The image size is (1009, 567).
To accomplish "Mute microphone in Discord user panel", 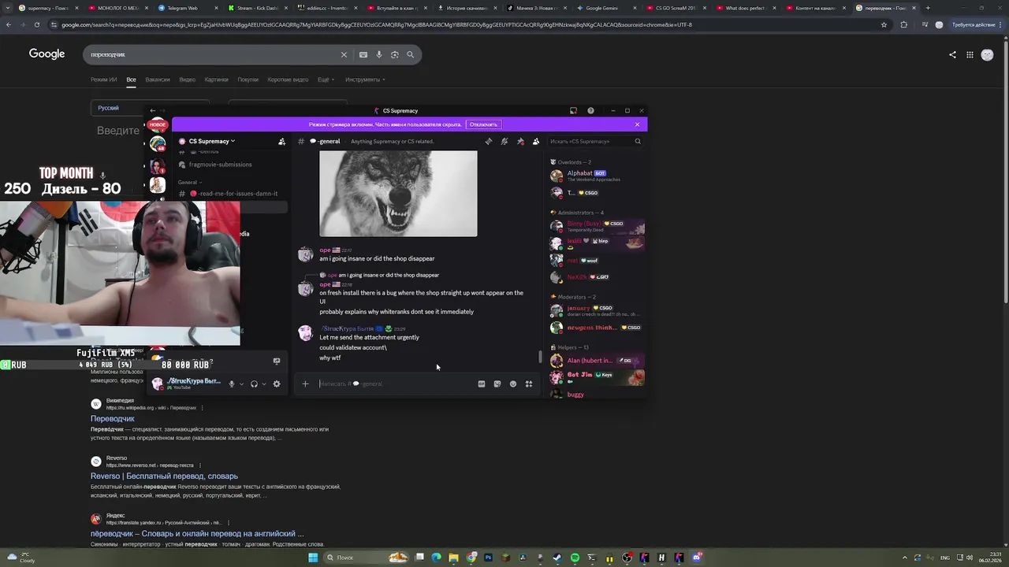I will click(231, 384).
